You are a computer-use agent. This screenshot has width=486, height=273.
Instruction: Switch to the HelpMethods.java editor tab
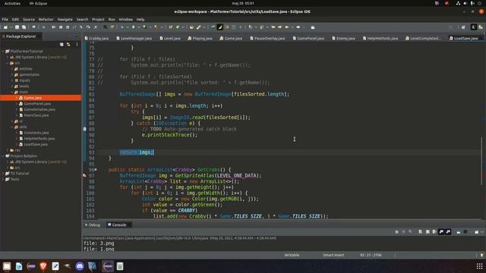[380, 39]
